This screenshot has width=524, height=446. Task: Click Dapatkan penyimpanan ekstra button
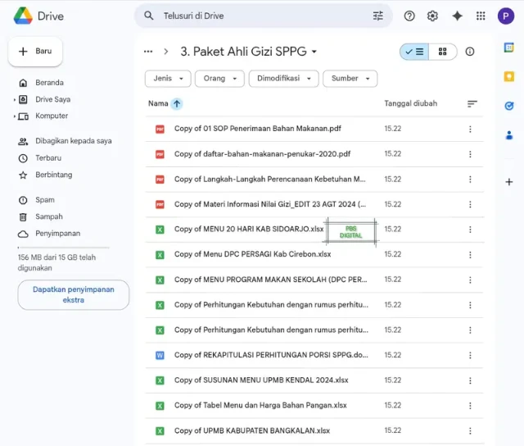coord(74,294)
